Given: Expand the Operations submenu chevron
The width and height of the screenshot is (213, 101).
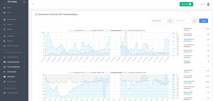Looking at the screenshot, I should tap(24, 36).
